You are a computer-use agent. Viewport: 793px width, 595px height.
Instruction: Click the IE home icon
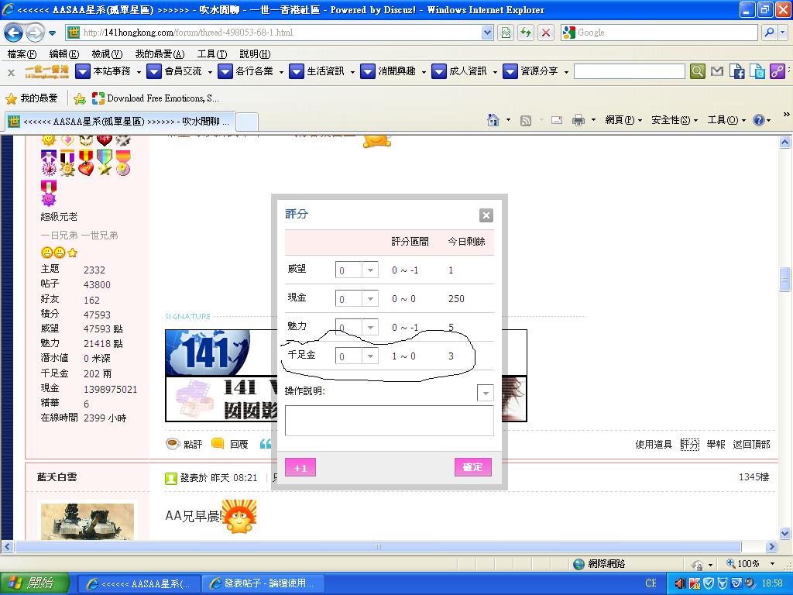pyautogui.click(x=493, y=120)
